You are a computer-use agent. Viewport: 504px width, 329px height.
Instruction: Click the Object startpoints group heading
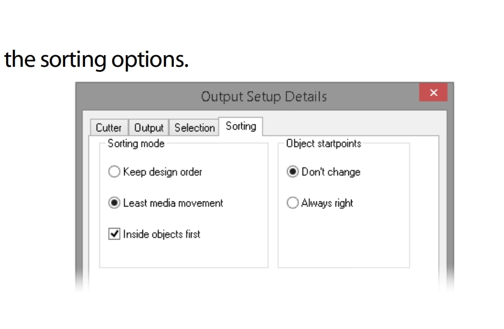click(x=323, y=144)
